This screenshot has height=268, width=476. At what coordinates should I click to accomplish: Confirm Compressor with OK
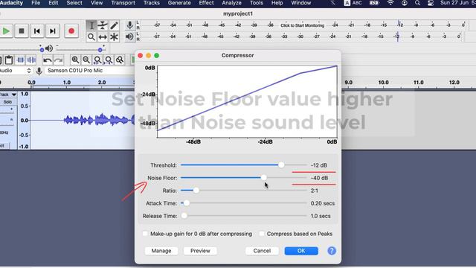(x=301, y=251)
